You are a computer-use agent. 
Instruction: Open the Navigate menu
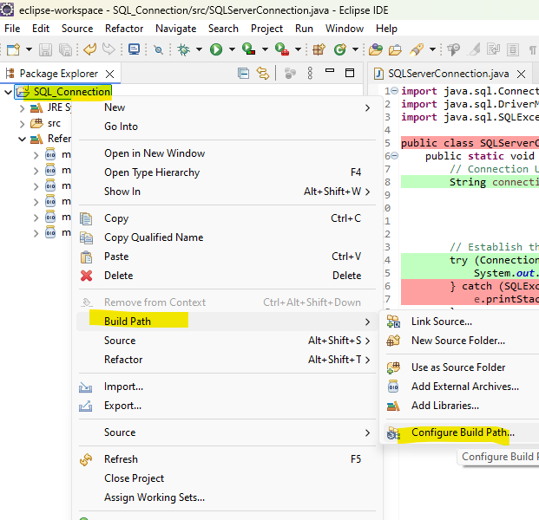tap(175, 29)
